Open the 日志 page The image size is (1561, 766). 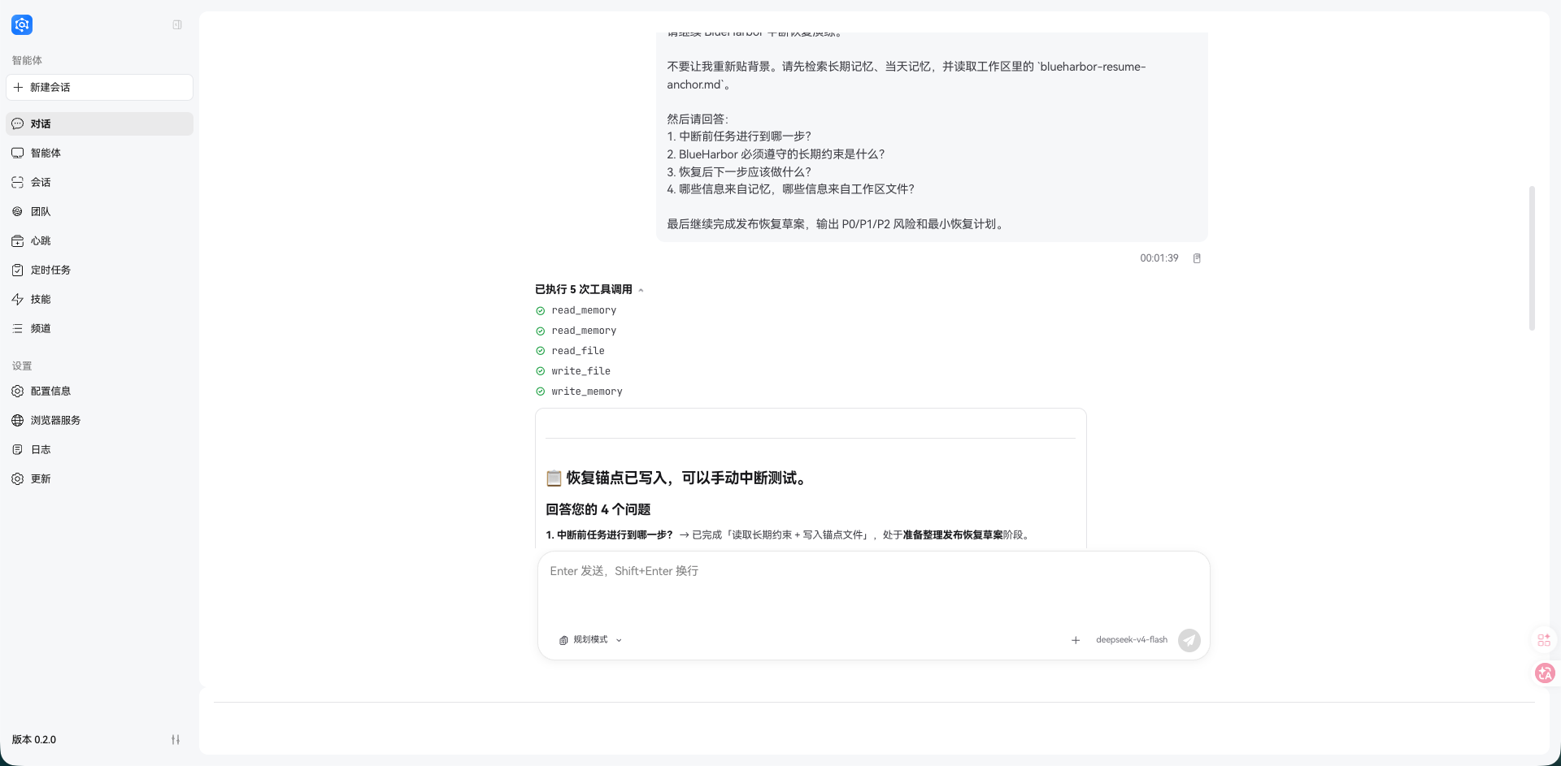[100, 449]
